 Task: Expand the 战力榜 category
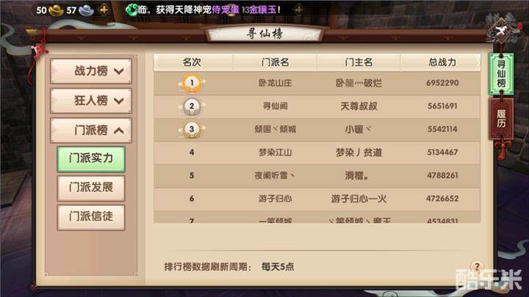pyautogui.click(x=91, y=71)
